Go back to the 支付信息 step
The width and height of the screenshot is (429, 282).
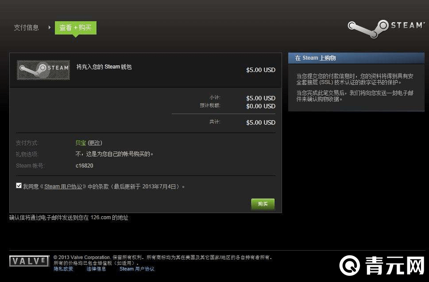point(26,27)
